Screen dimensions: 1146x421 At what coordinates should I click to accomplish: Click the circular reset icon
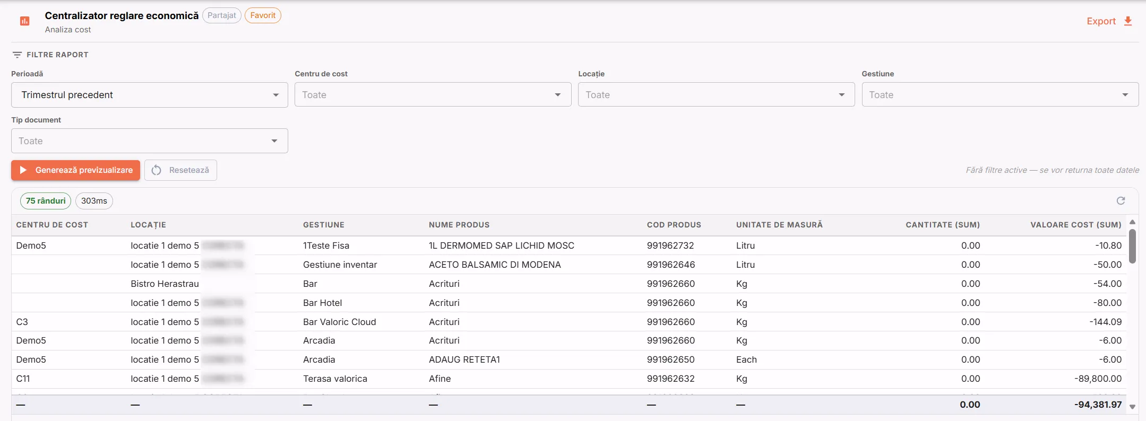(156, 170)
